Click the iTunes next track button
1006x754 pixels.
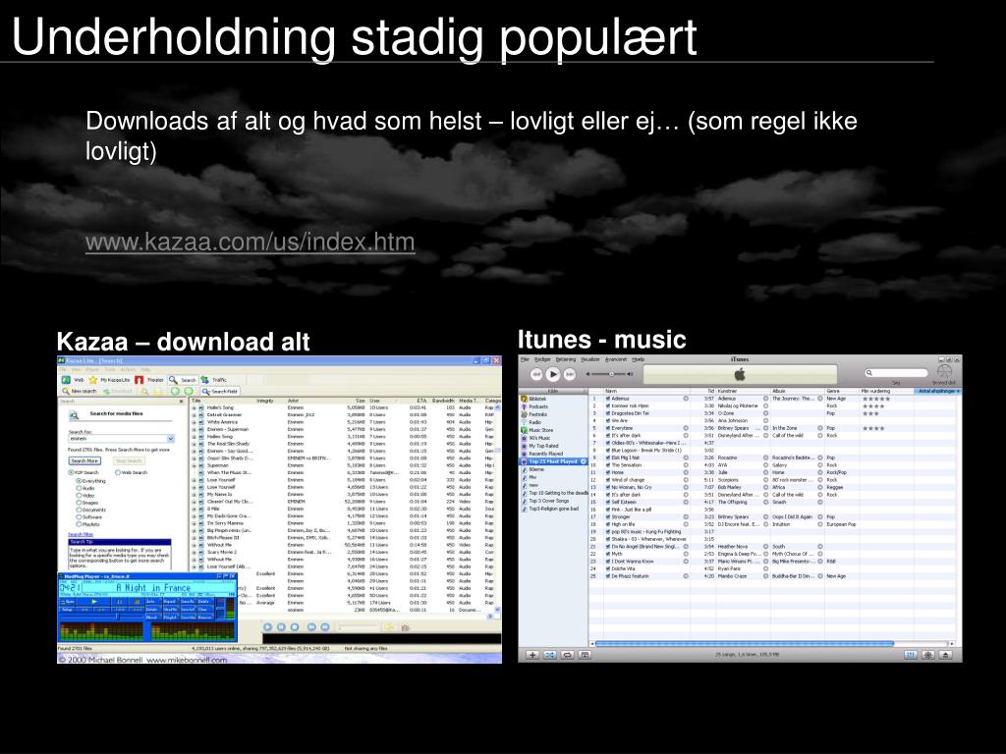coord(570,374)
